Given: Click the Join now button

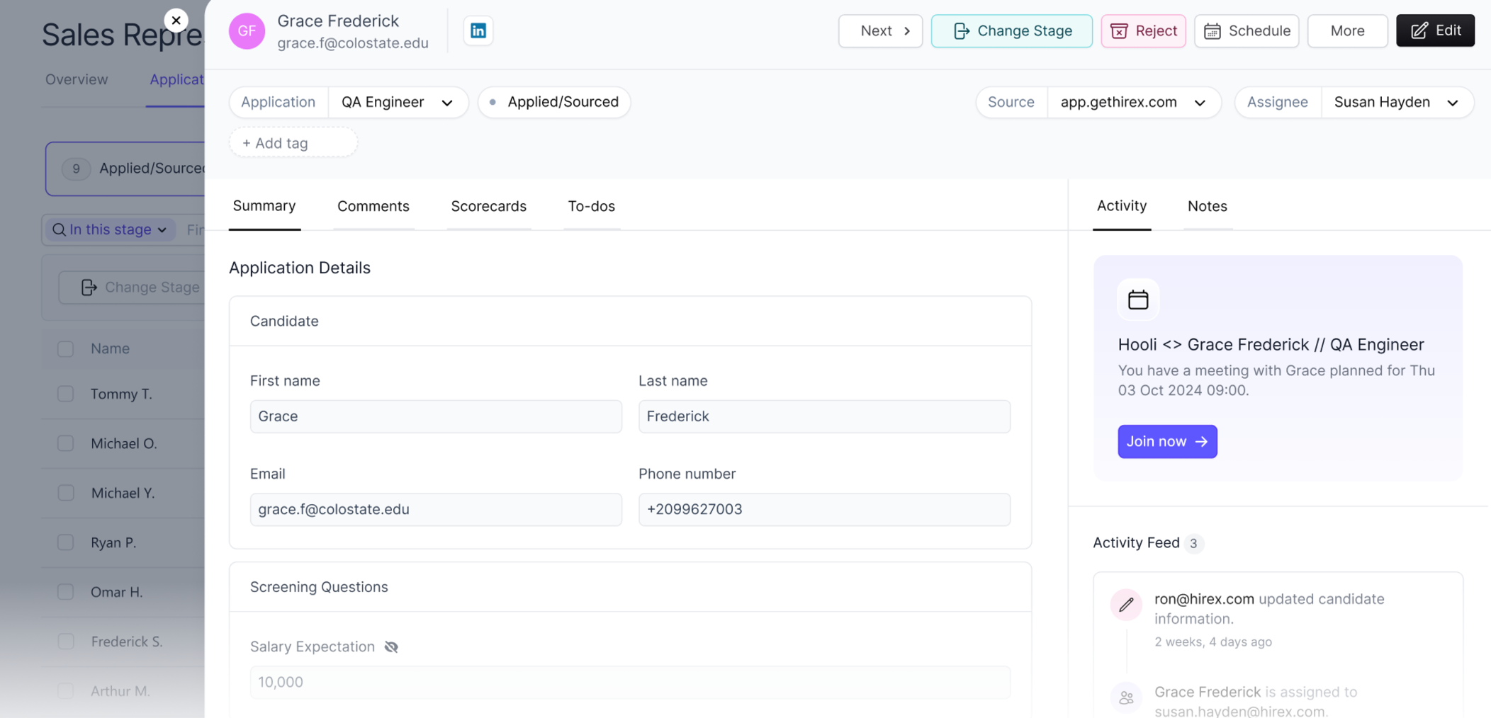Looking at the screenshot, I should 1167,441.
